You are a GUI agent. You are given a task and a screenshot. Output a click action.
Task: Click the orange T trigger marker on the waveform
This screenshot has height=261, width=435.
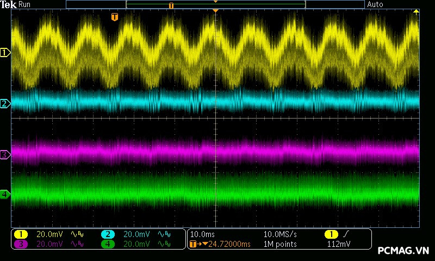pyautogui.click(x=114, y=17)
